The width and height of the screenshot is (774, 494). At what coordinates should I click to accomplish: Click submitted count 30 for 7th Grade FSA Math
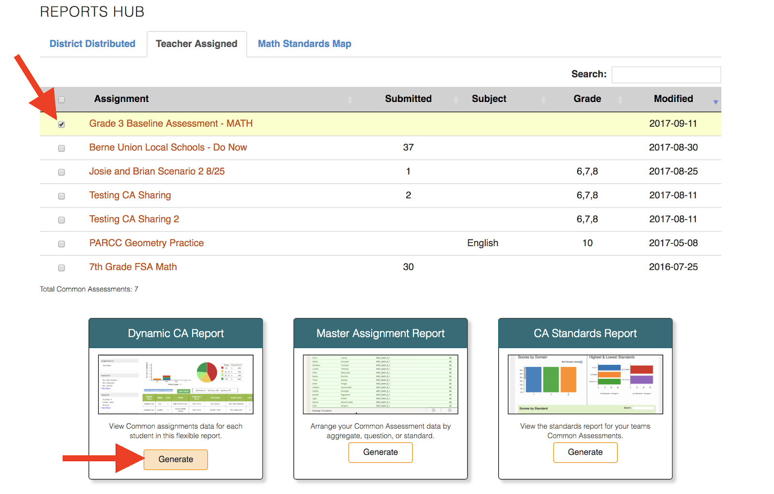408,267
